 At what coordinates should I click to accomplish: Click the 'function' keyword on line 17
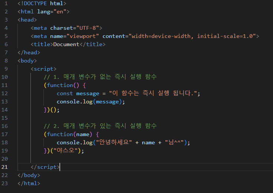point(60,134)
